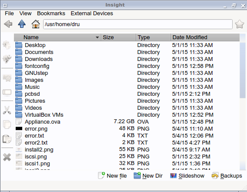Screen dimensions: 247x192
Task: Click the path field showing /usr/home/dru
Action: click(x=138, y=24)
